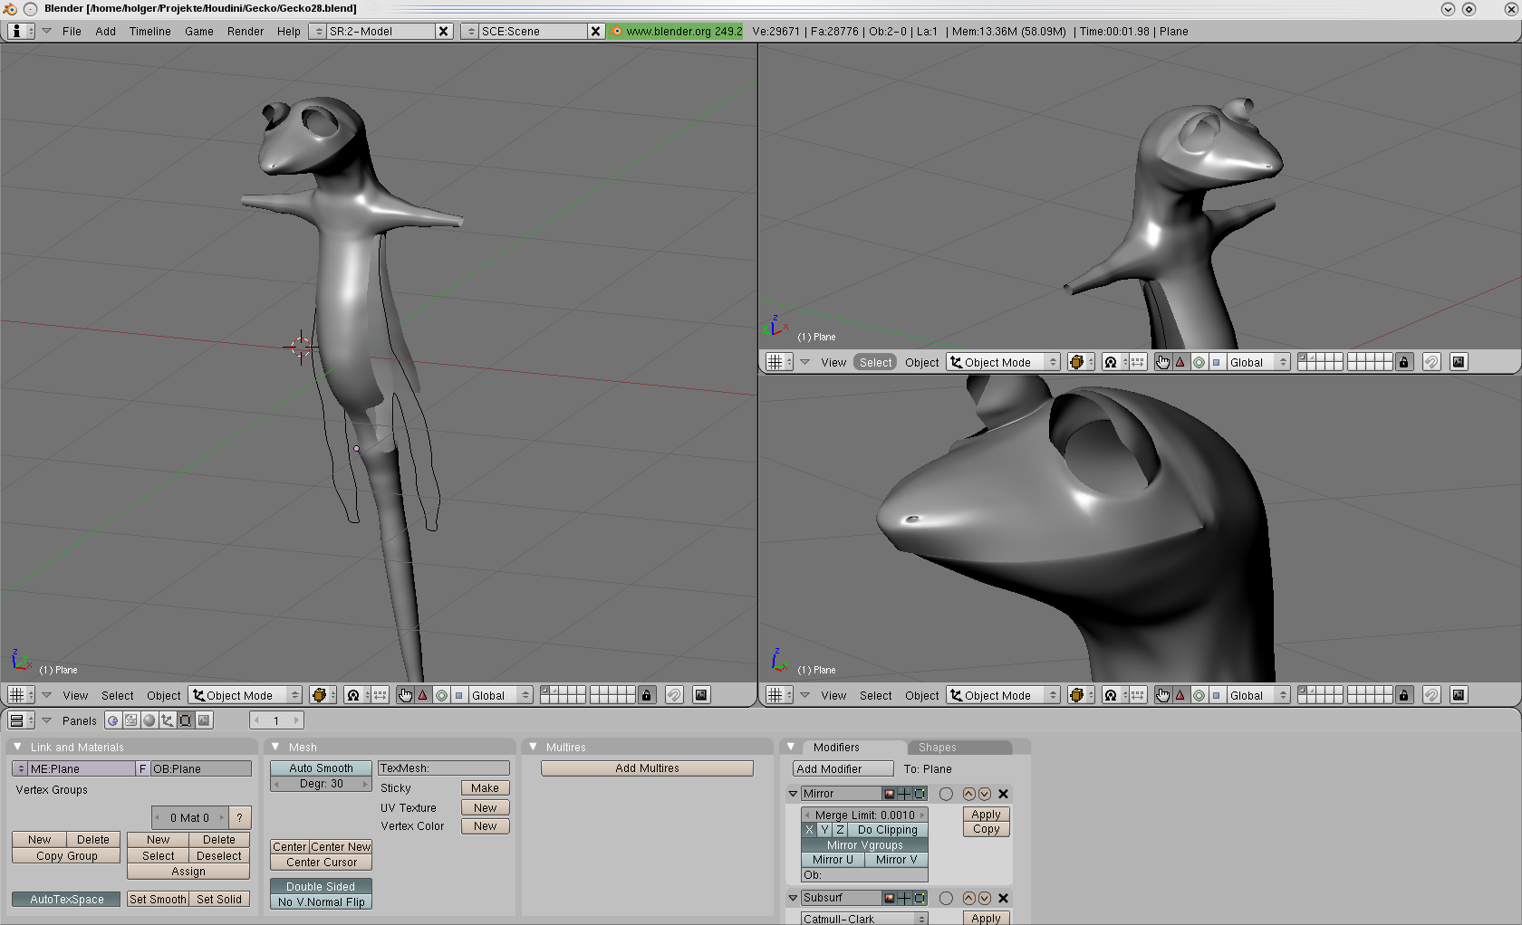The height and width of the screenshot is (925, 1522).
Task: Delete the Mirror modifier
Action: click(1003, 794)
